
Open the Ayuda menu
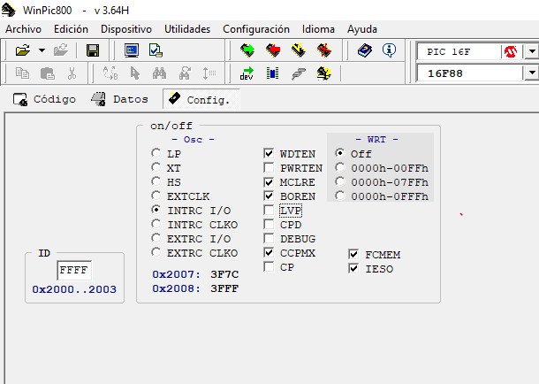click(x=362, y=29)
